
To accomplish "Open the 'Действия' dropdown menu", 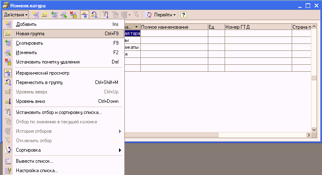I will tap(16, 15).
